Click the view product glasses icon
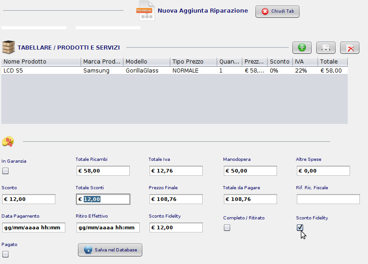 326,48
